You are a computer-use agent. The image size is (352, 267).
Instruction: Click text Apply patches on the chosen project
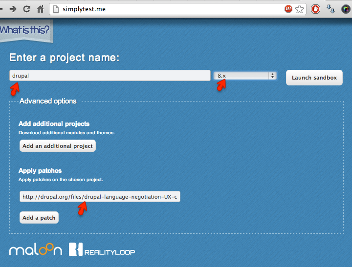pyautogui.click(x=61, y=180)
